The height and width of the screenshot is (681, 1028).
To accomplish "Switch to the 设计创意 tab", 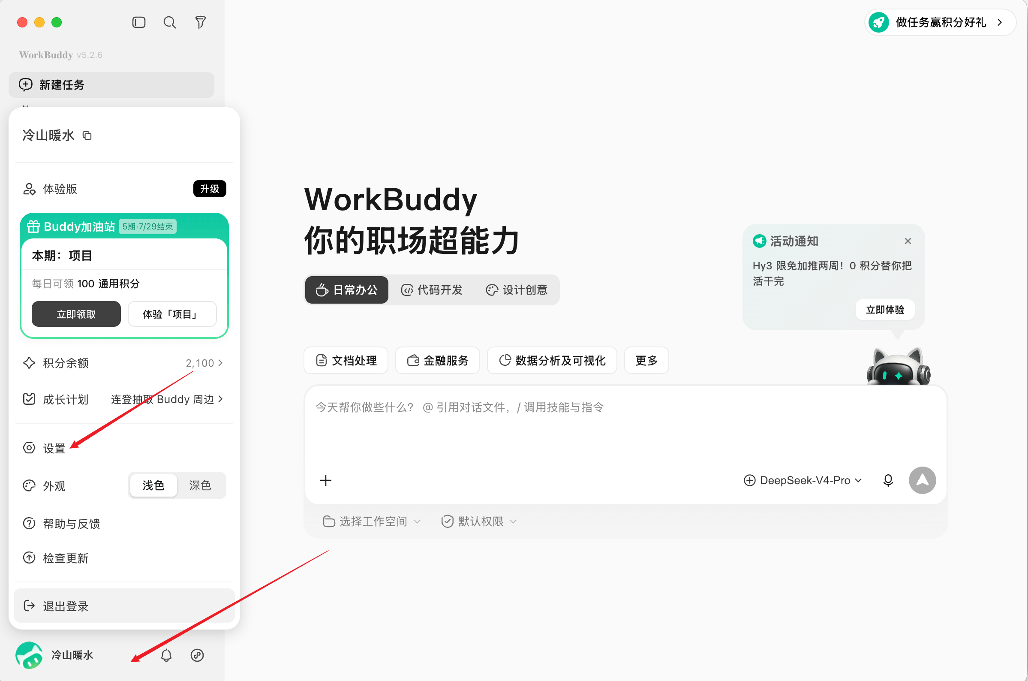I will point(517,290).
